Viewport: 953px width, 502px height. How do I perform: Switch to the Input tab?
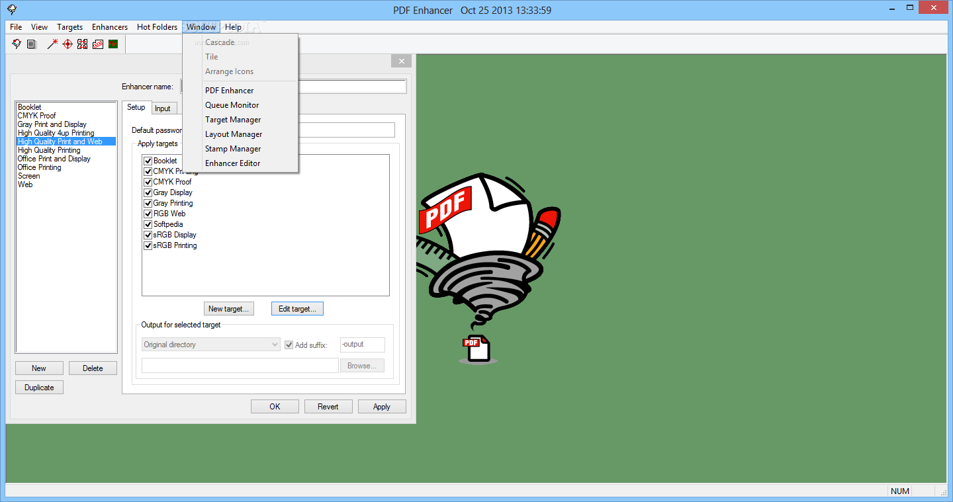[x=163, y=108]
